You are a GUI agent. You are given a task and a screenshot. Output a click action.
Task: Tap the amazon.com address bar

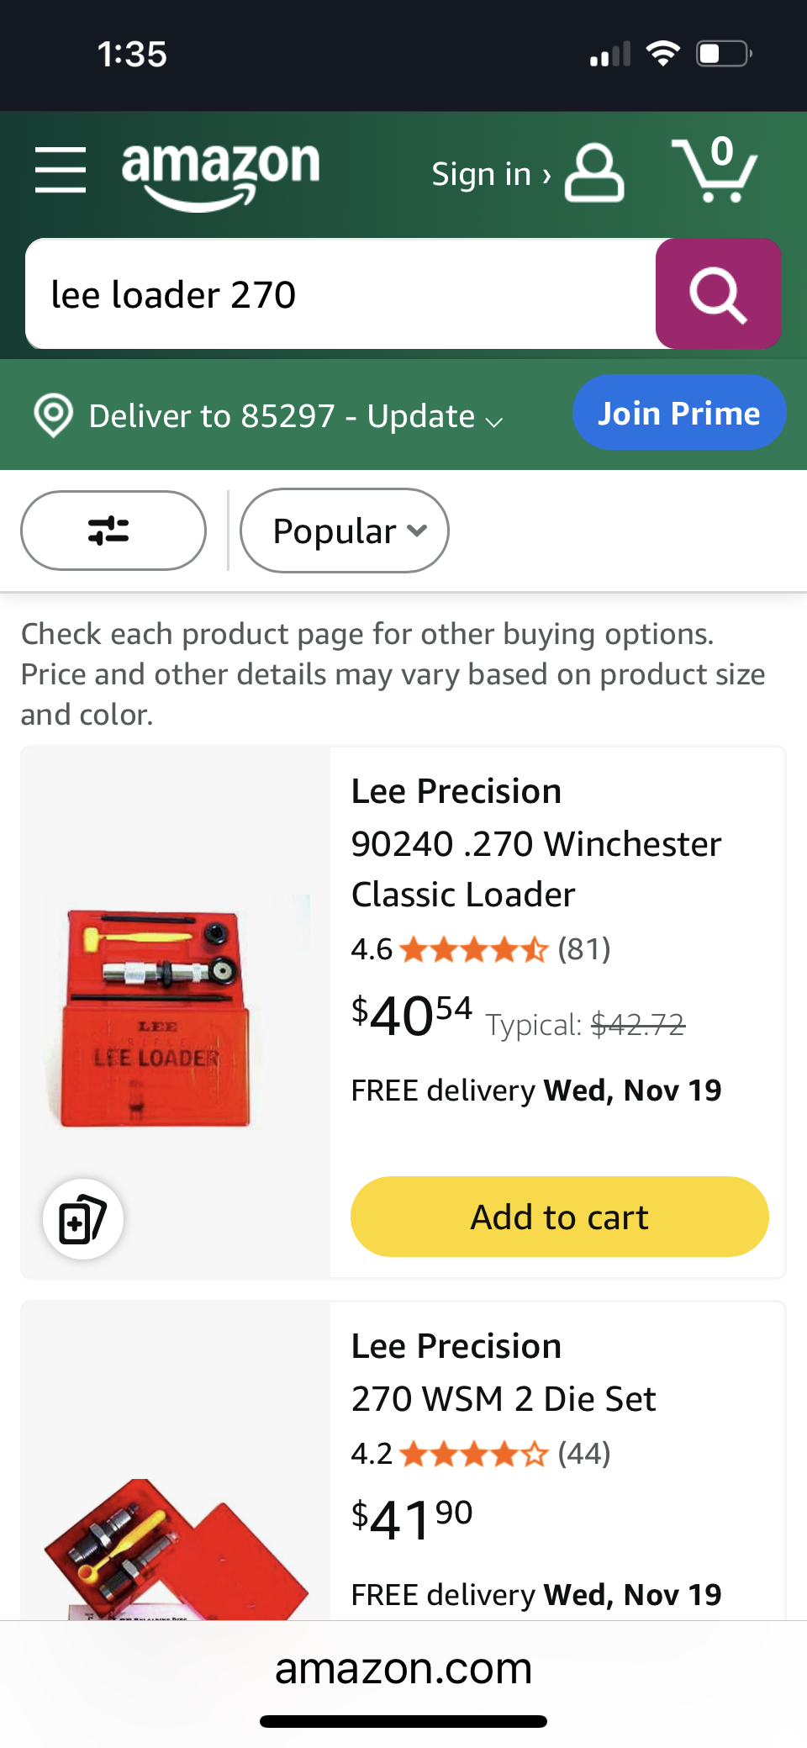pos(403,1669)
